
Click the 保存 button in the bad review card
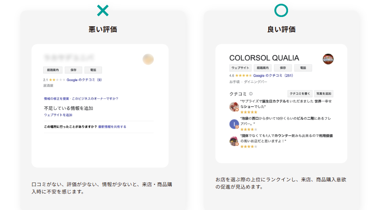point(73,70)
